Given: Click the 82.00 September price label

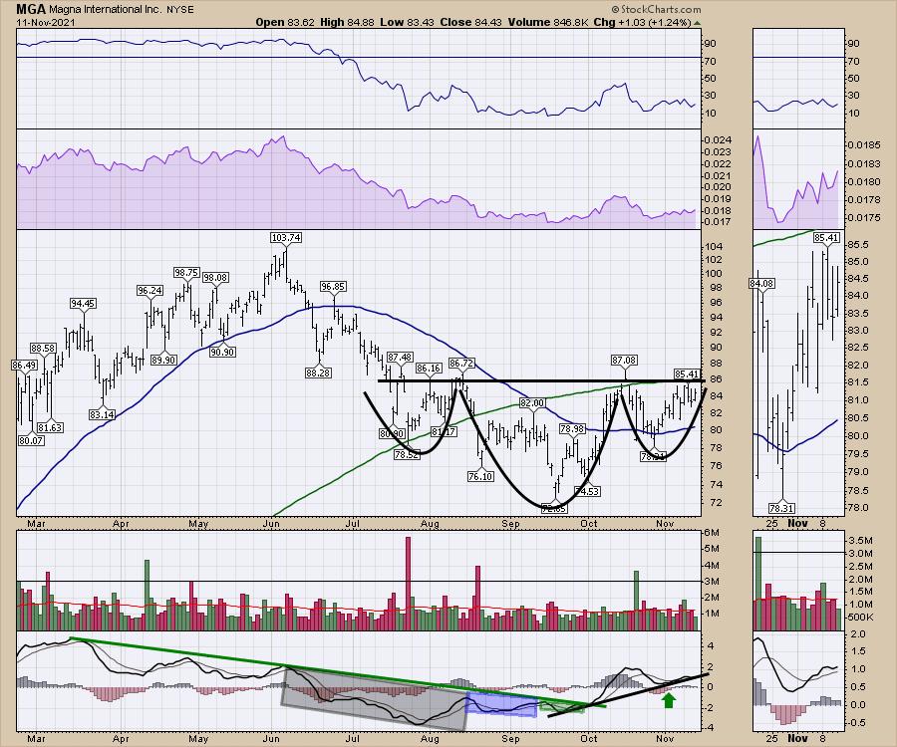Looking at the screenshot, I should [x=533, y=402].
